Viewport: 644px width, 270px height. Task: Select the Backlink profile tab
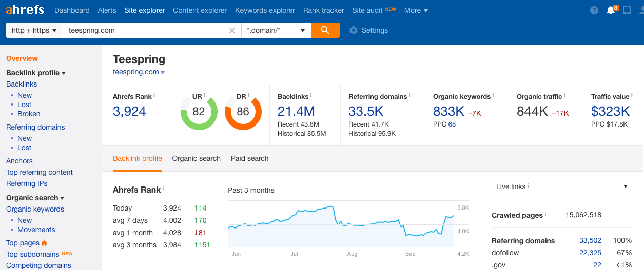tap(138, 158)
